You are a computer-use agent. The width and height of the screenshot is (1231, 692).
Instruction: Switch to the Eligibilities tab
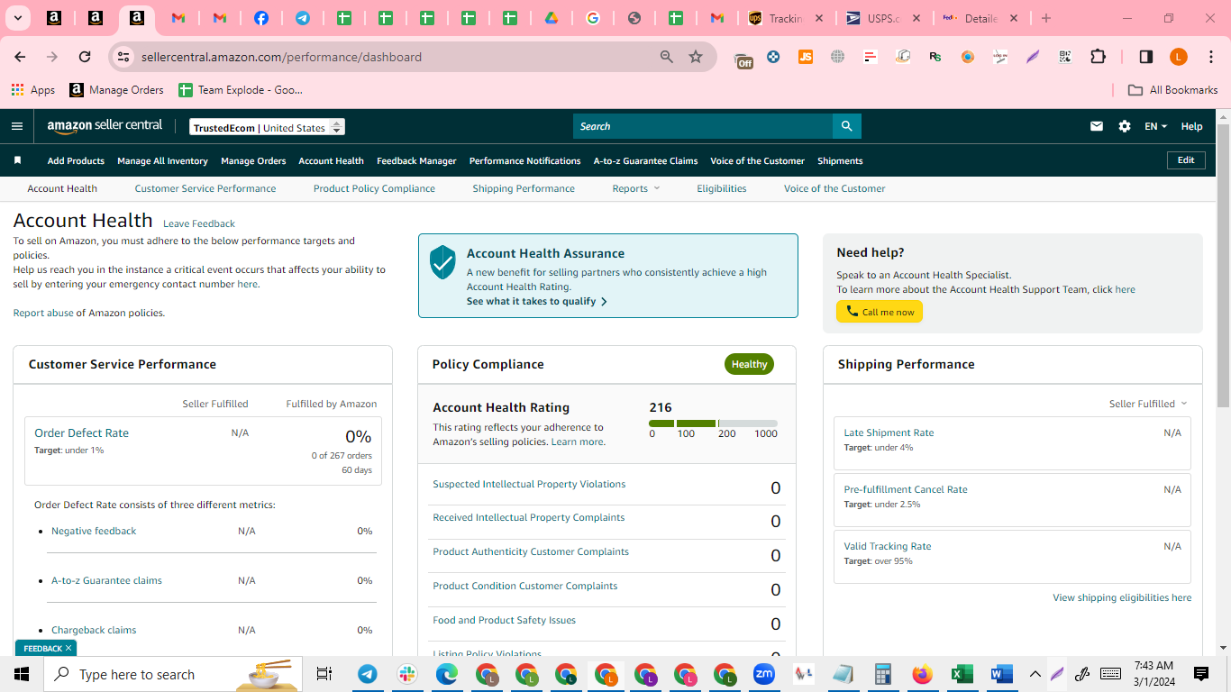pos(721,188)
